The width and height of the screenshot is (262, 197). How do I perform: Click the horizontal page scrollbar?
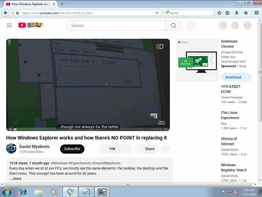128,184
